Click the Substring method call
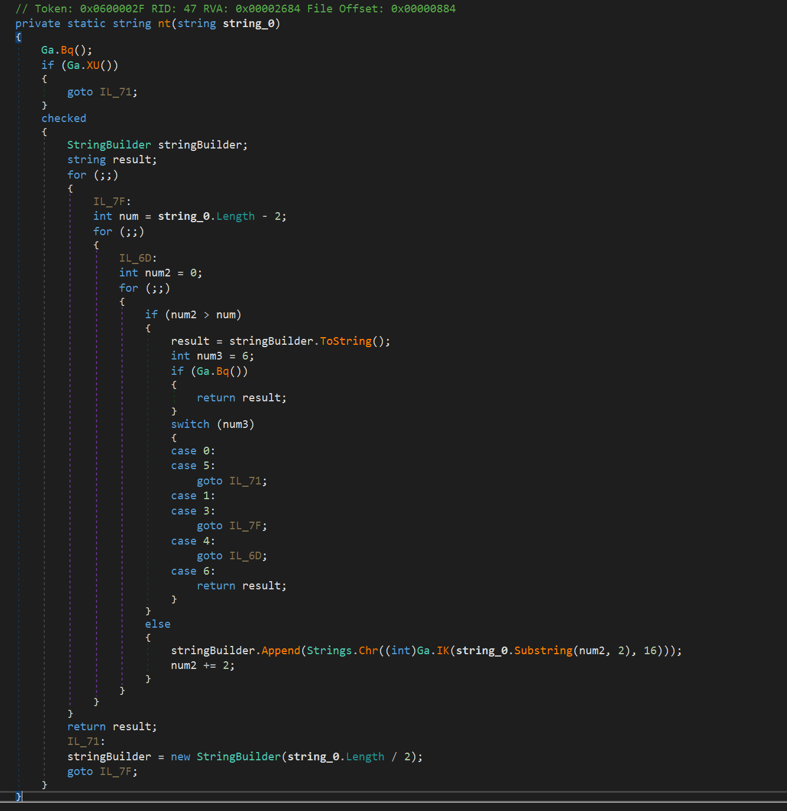 pyautogui.click(x=543, y=651)
